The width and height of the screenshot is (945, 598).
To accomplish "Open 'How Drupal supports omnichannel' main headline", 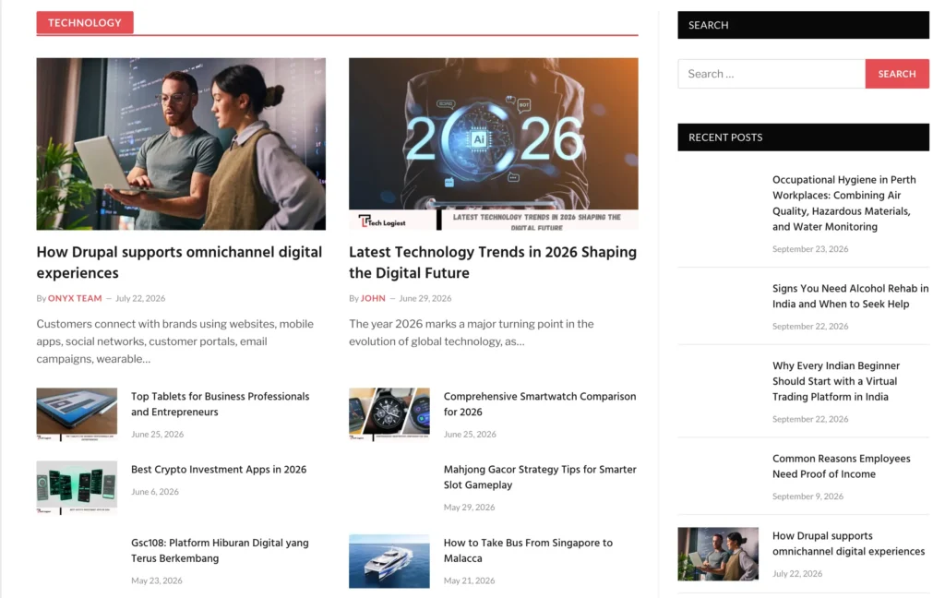I will point(179,262).
